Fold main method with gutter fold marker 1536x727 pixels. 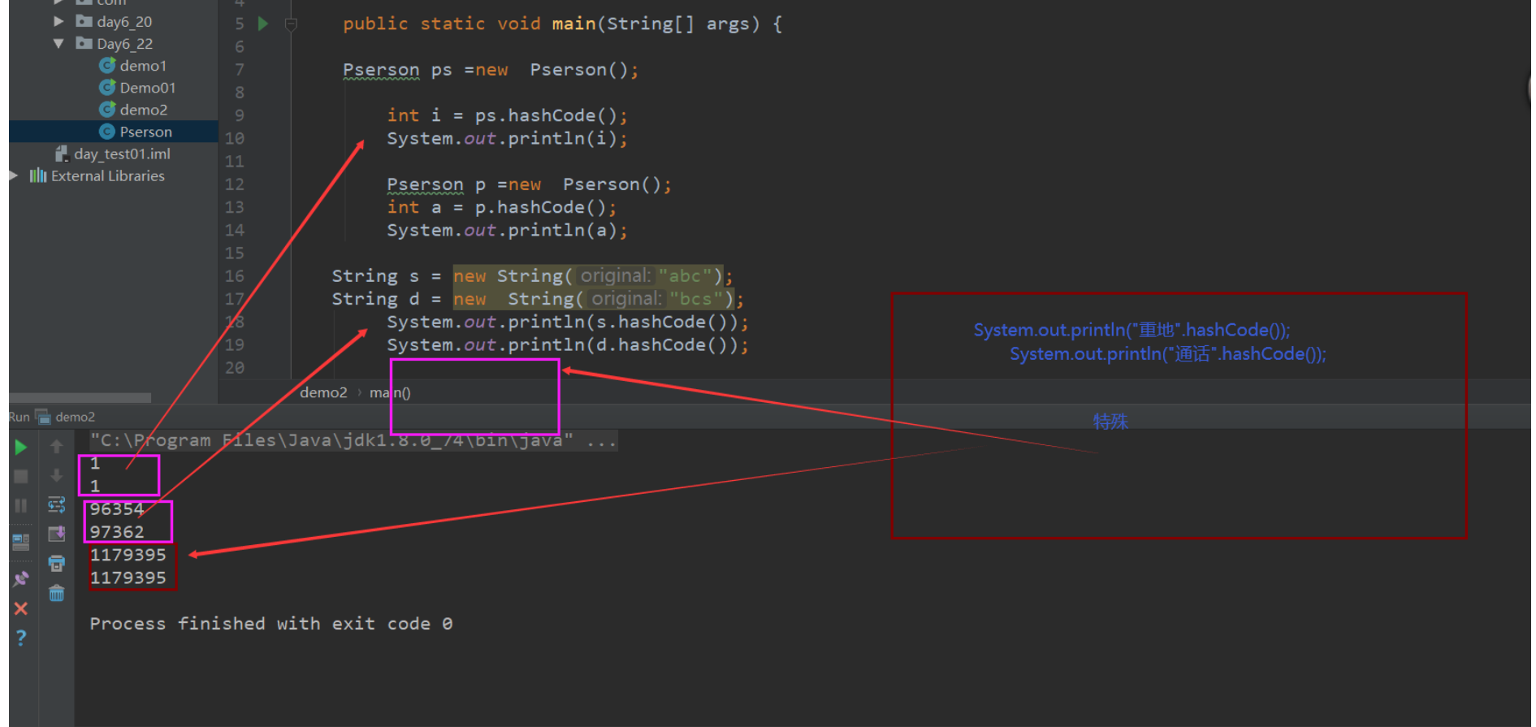291,24
